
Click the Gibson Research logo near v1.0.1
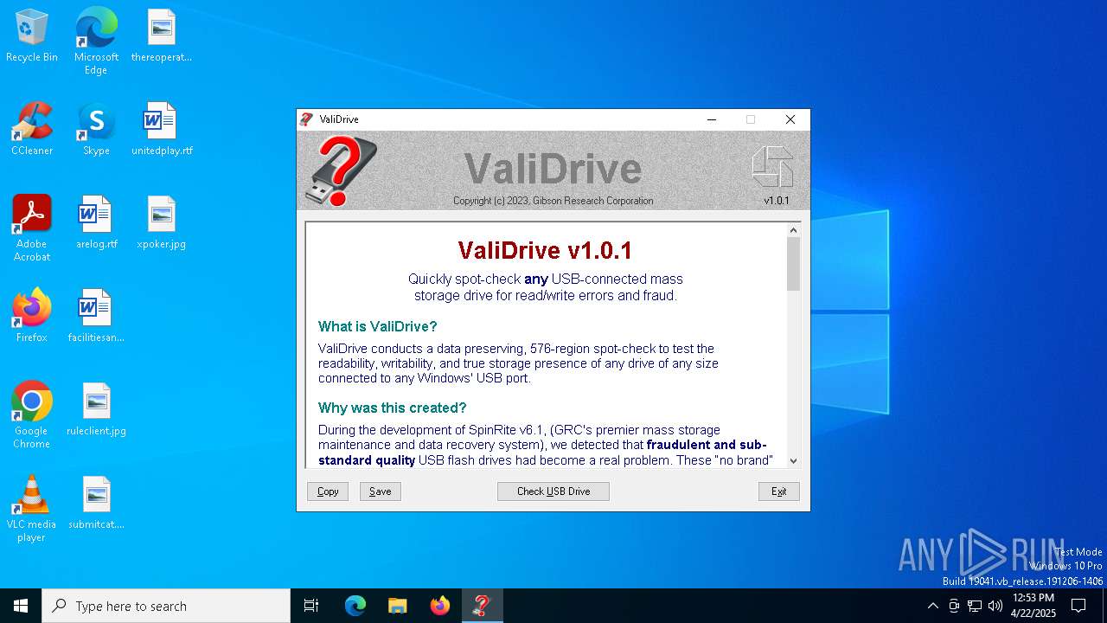click(x=772, y=167)
